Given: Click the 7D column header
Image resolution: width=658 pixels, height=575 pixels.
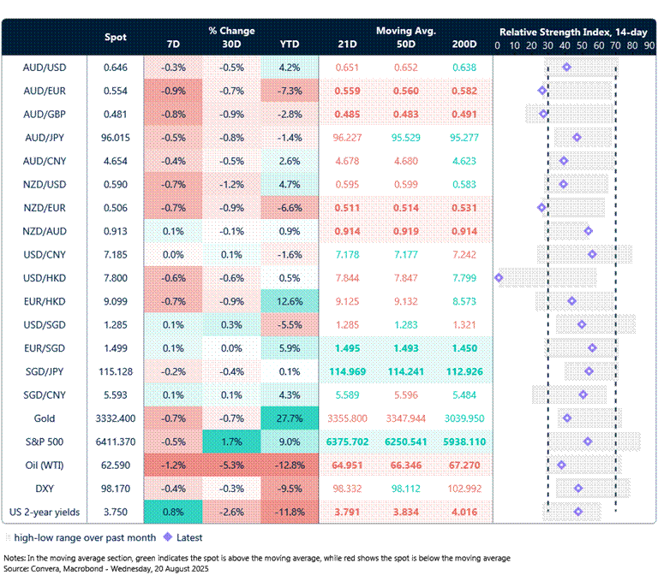Looking at the screenshot, I should pos(173,44).
